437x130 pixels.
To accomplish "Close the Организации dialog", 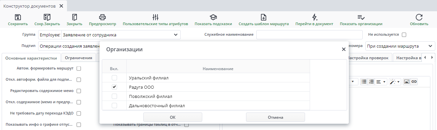I will pyautogui.click(x=343, y=49).
